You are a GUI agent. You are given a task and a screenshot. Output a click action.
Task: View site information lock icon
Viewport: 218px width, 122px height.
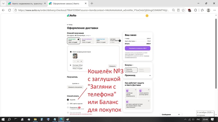16,10
